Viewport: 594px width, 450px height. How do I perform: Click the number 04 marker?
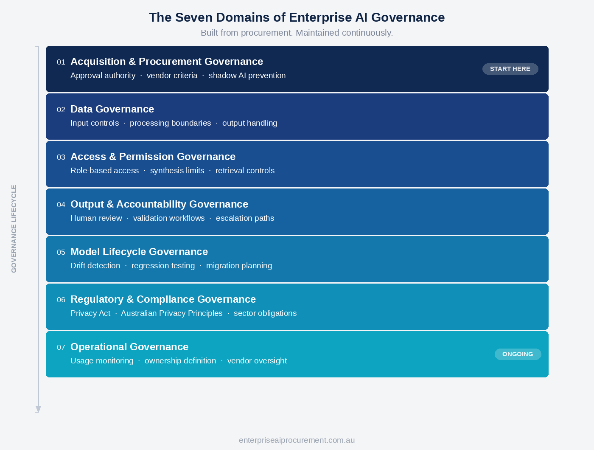coord(61,205)
